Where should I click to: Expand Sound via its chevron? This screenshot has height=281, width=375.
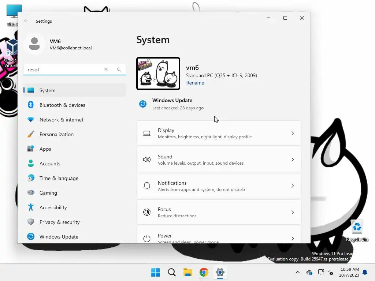click(293, 160)
